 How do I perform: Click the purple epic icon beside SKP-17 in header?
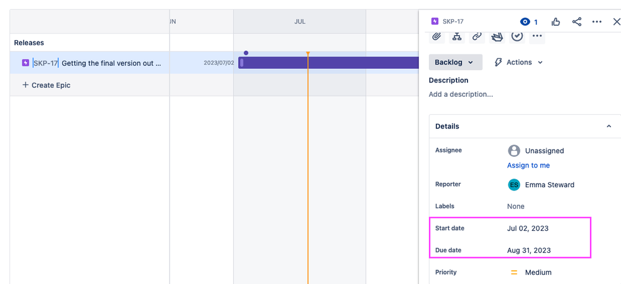pyautogui.click(x=435, y=22)
